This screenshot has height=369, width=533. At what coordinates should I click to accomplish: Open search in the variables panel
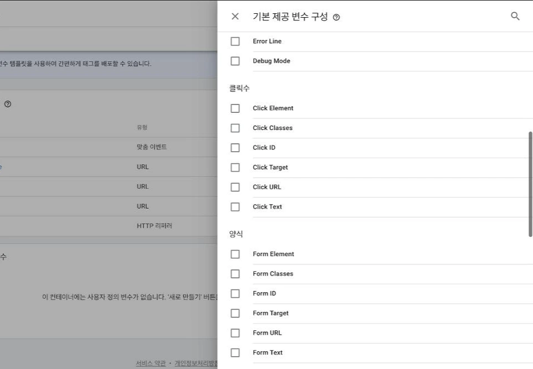(515, 16)
